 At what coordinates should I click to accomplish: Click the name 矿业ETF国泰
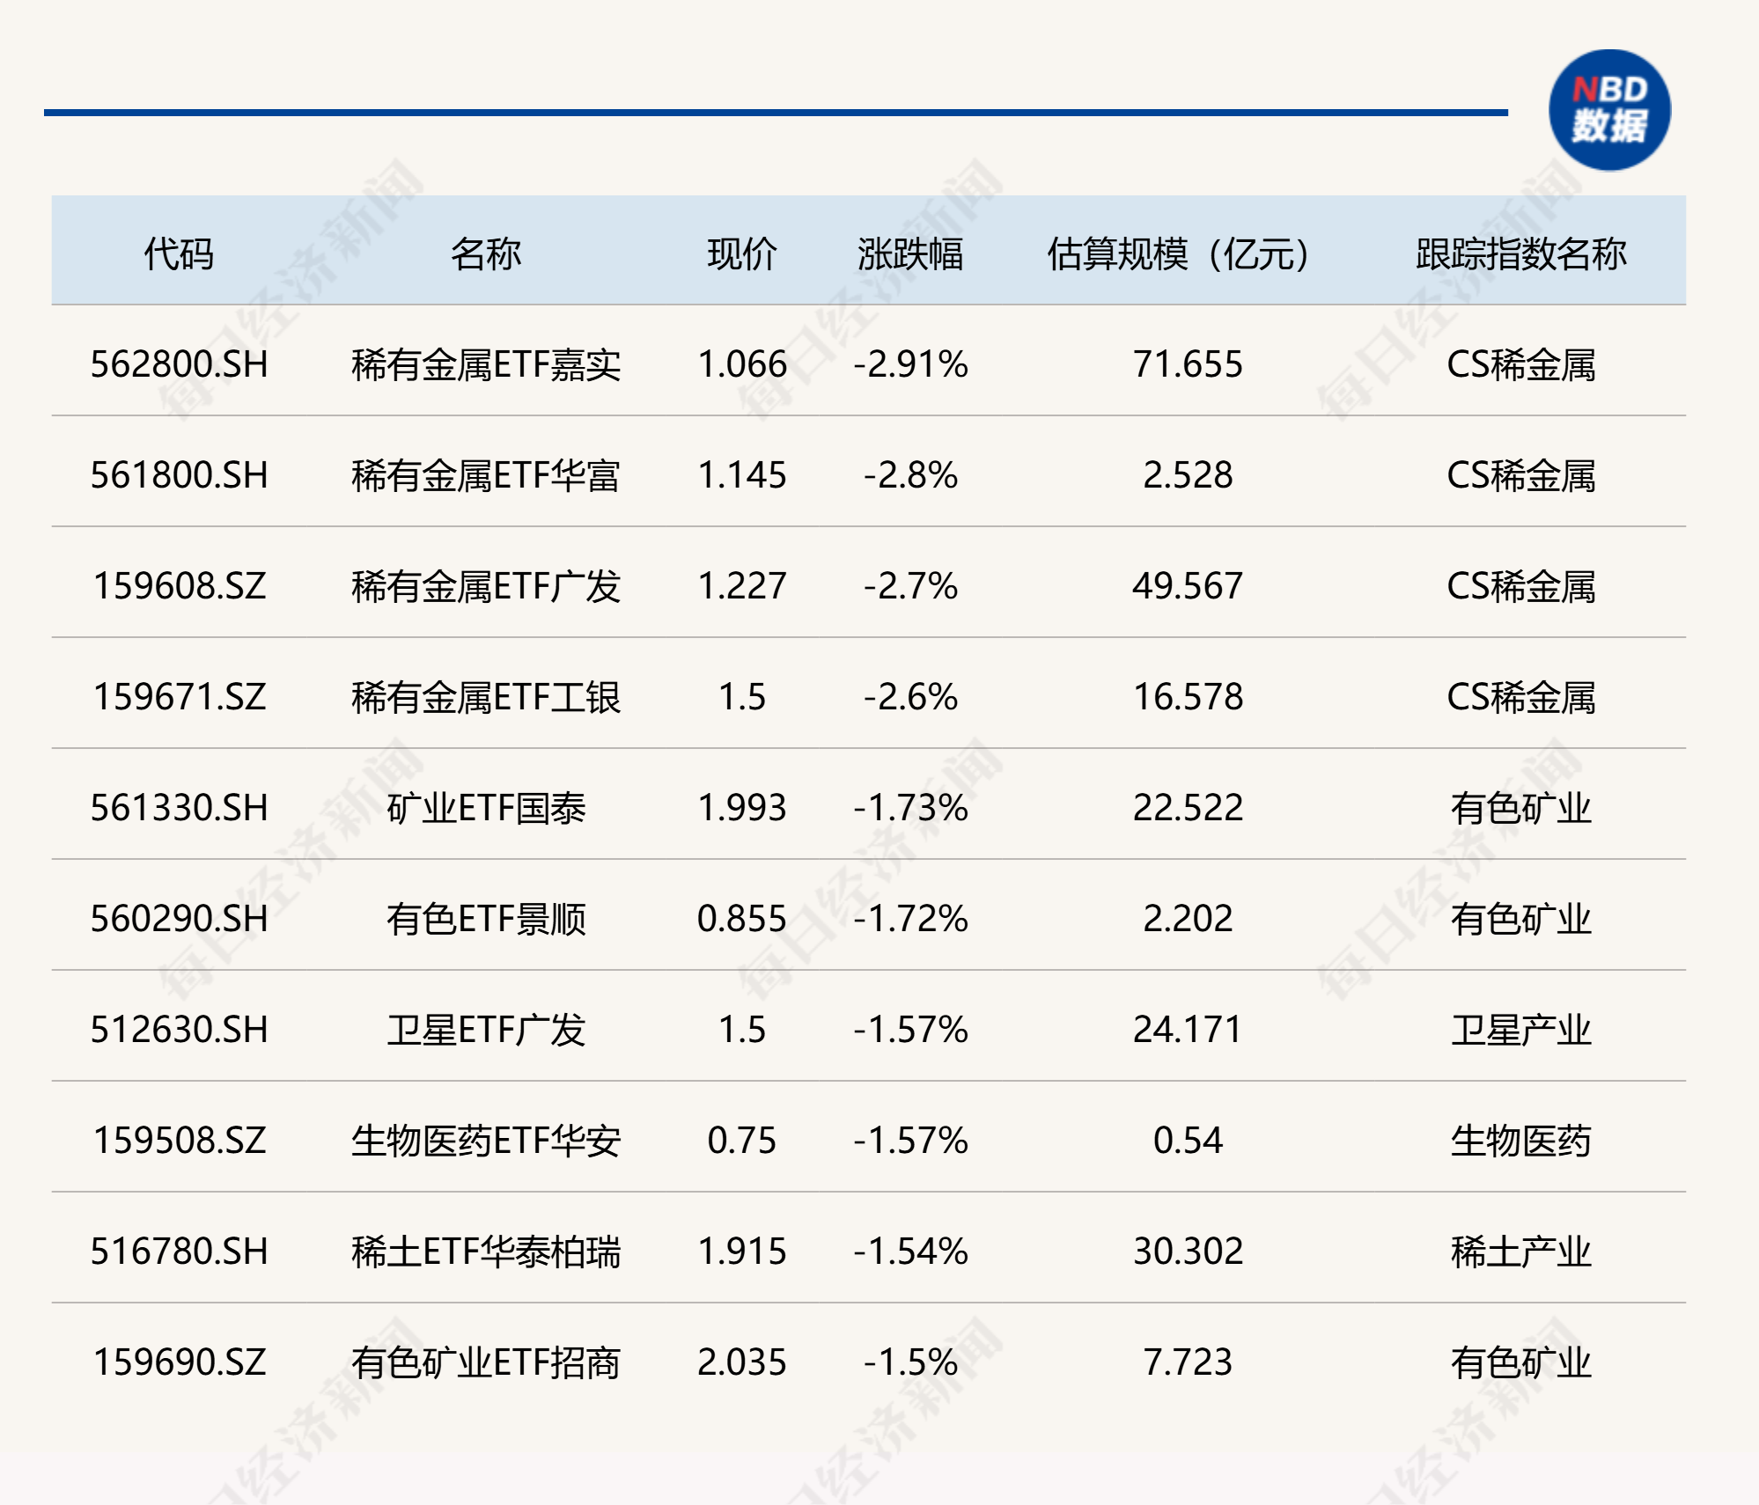click(486, 808)
